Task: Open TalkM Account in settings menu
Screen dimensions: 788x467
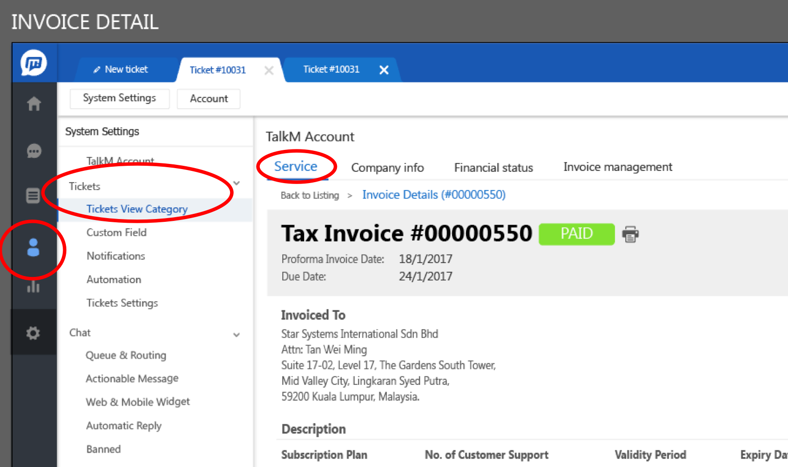Action: coord(120,161)
